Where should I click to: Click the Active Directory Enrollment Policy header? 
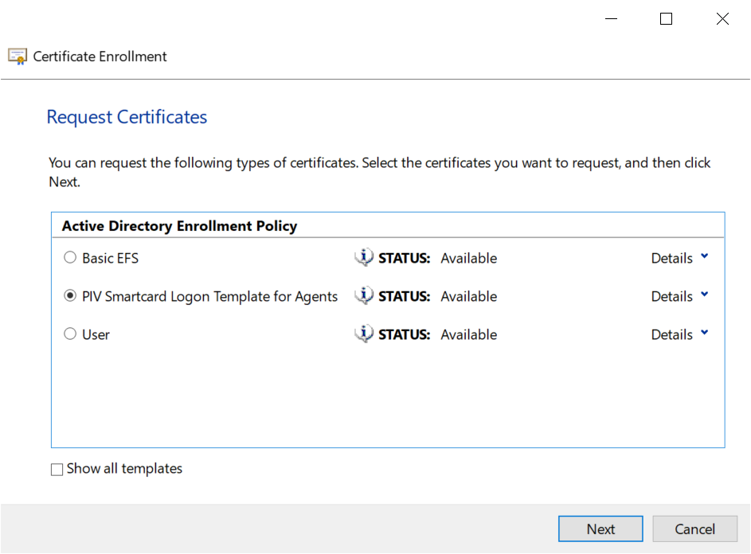179,226
